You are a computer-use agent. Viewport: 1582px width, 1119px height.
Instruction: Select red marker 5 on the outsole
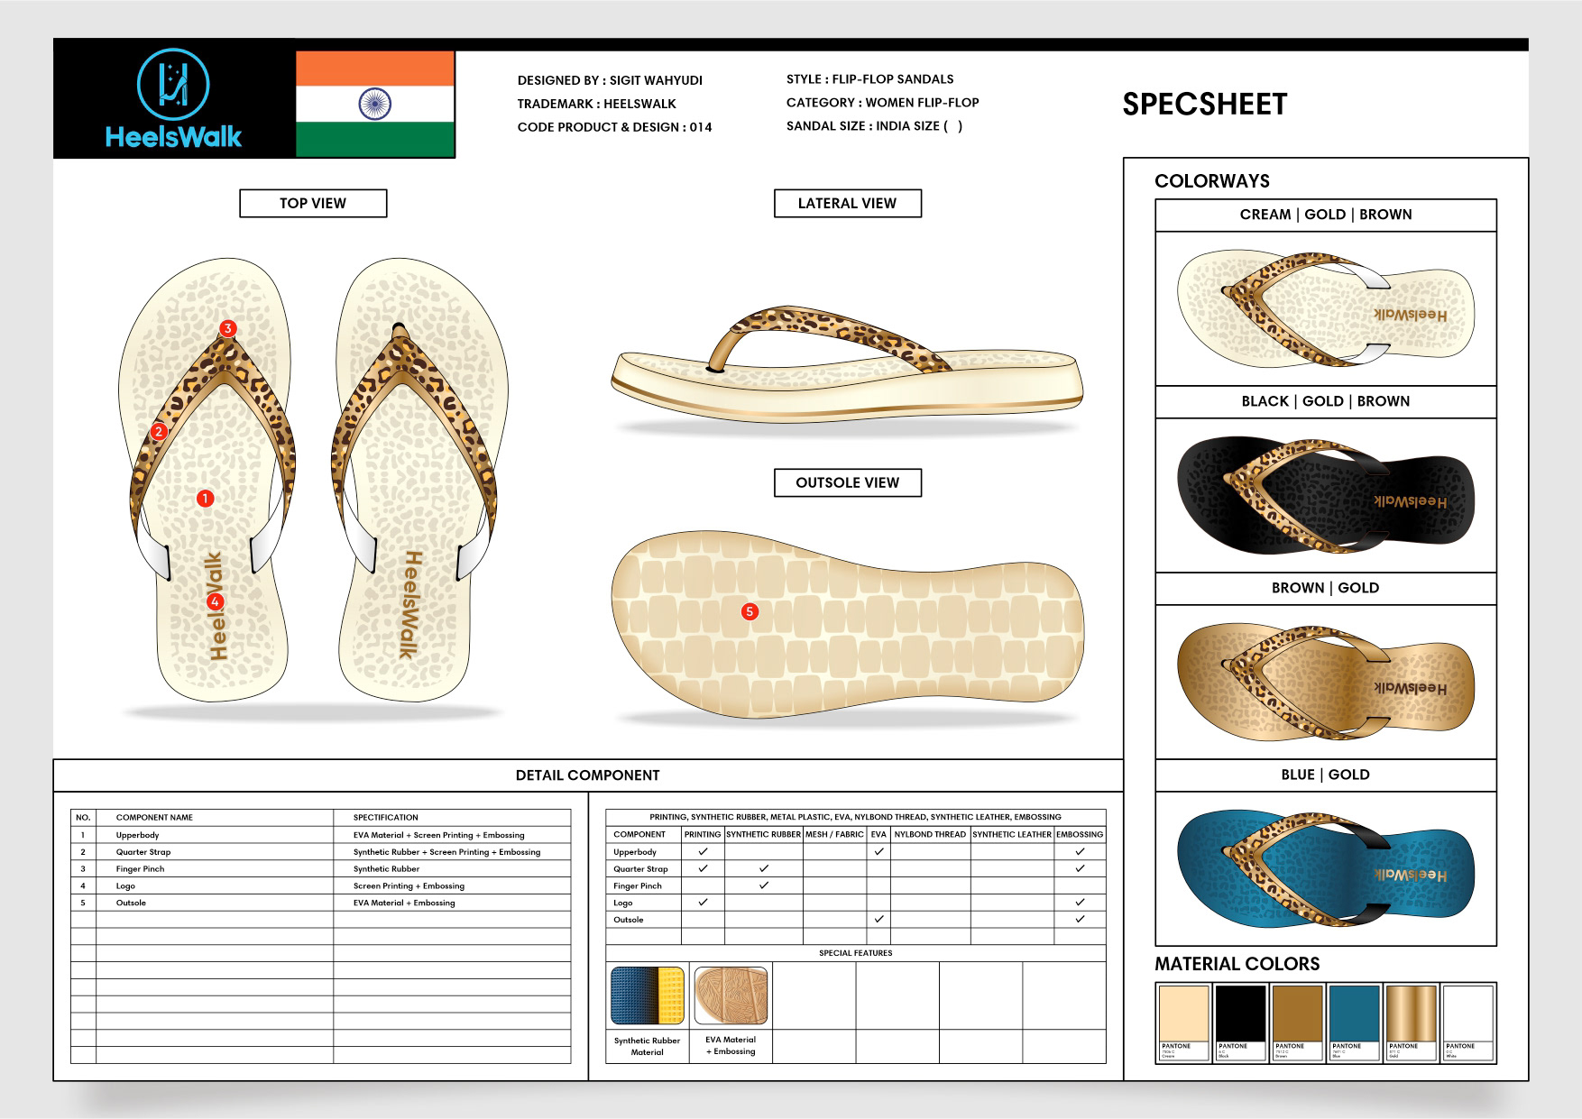coord(750,611)
